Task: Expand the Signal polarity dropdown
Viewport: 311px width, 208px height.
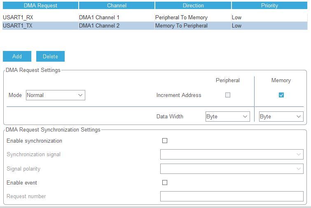Action: tap(231, 169)
